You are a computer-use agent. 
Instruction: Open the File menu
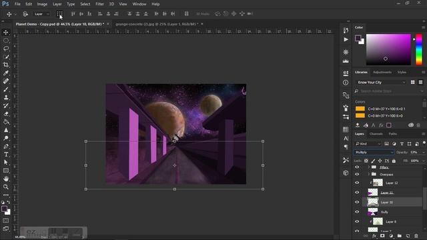coord(17,4)
